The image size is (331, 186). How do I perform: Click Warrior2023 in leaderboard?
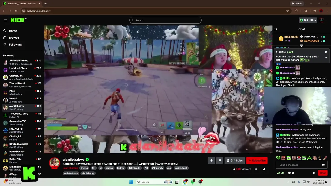click(x=311, y=41)
